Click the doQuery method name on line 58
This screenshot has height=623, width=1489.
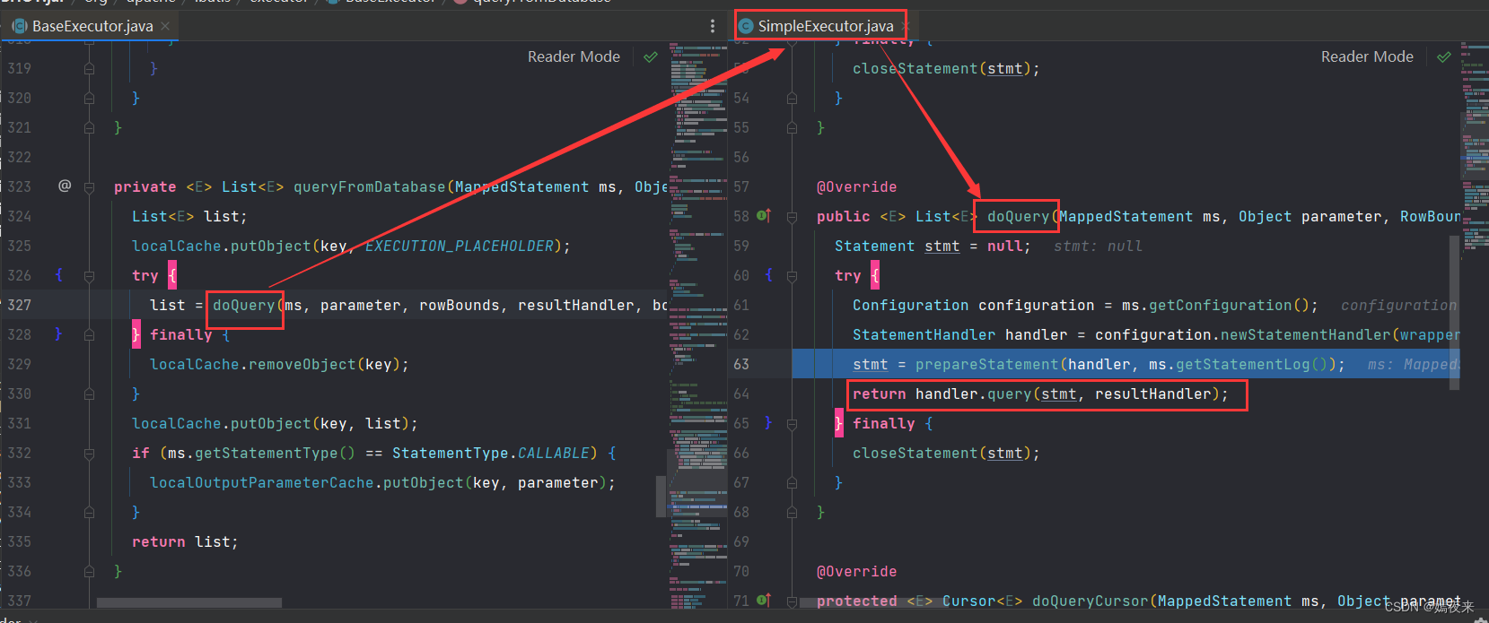(x=1018, y=216)
